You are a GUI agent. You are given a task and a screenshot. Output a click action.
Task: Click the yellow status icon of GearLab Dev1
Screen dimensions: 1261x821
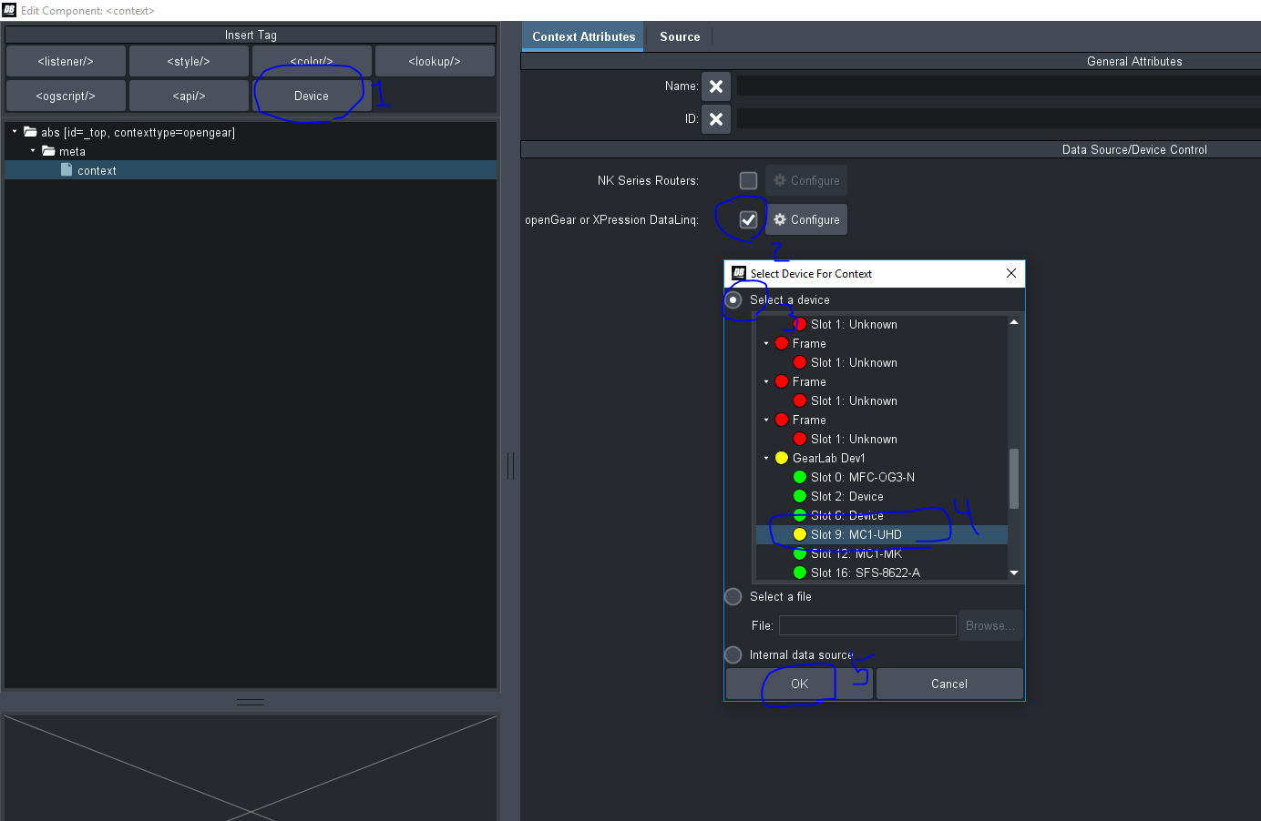[782, 458]
